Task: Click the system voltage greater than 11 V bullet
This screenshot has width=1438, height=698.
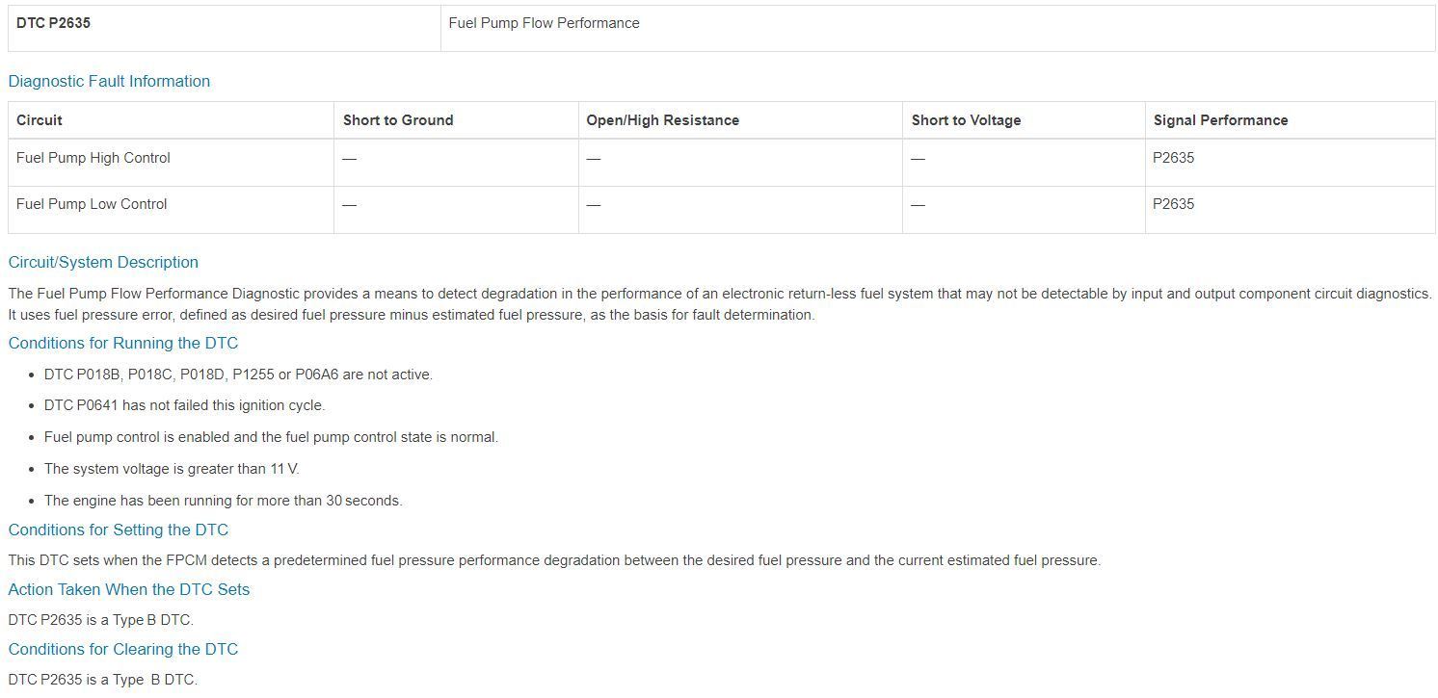Action: tap(172, 469)
